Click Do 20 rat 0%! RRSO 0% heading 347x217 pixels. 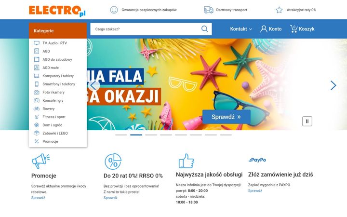133,176
